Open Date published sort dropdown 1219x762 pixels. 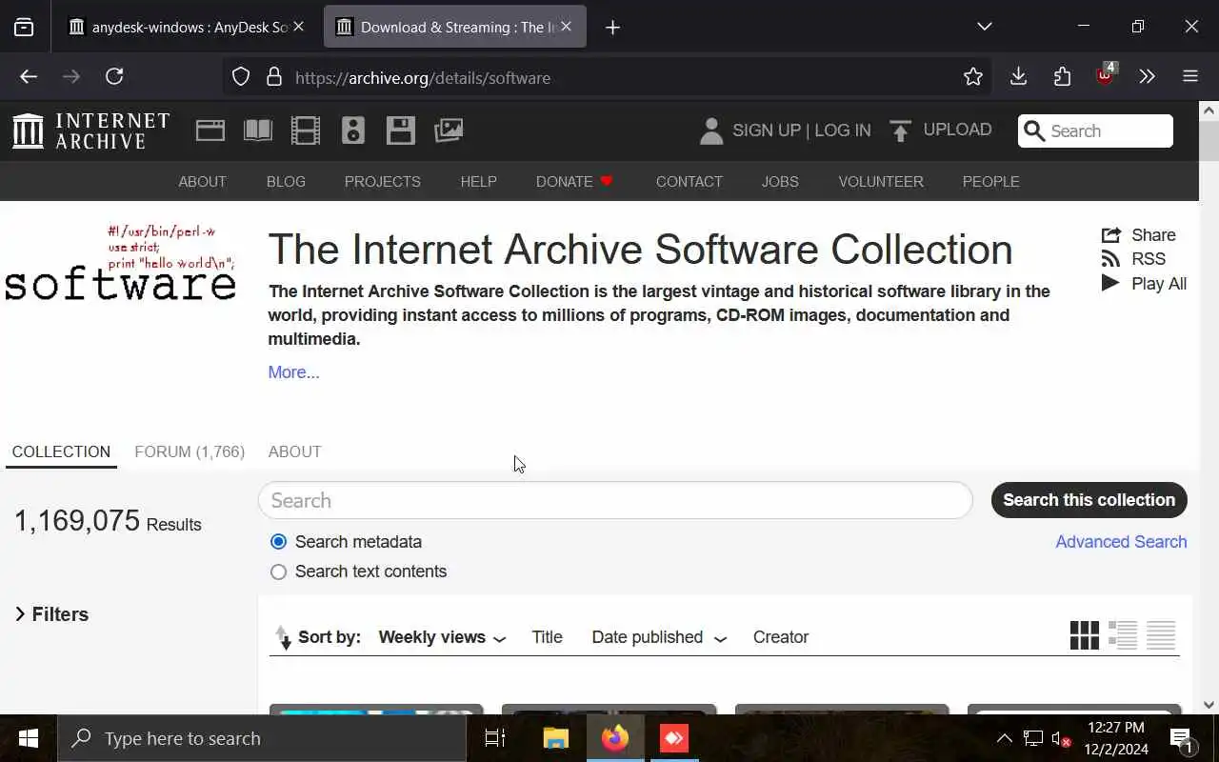(659, 637)
